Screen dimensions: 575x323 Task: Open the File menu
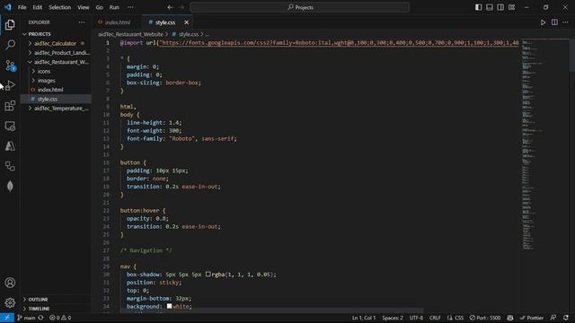tap(22, 7)
